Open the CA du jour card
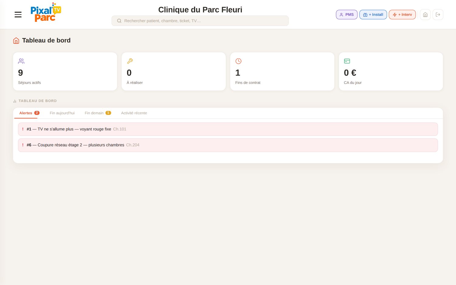The height and width of the screenshot is (285, 456). [x=391, y=71]
